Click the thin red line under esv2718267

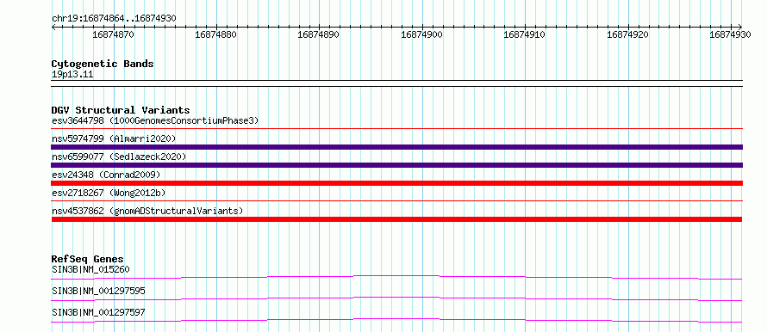[396, 200]
